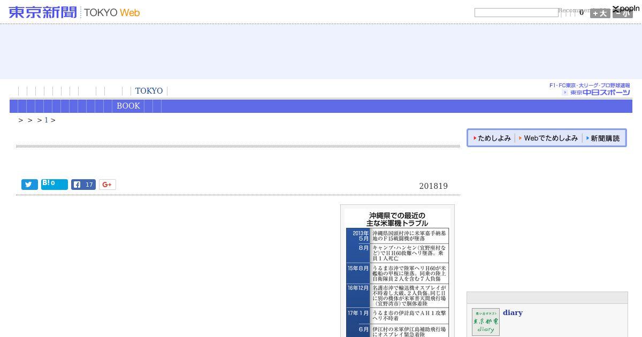
Task: Share the article on Google Plus
Action: tap(107, 185)
